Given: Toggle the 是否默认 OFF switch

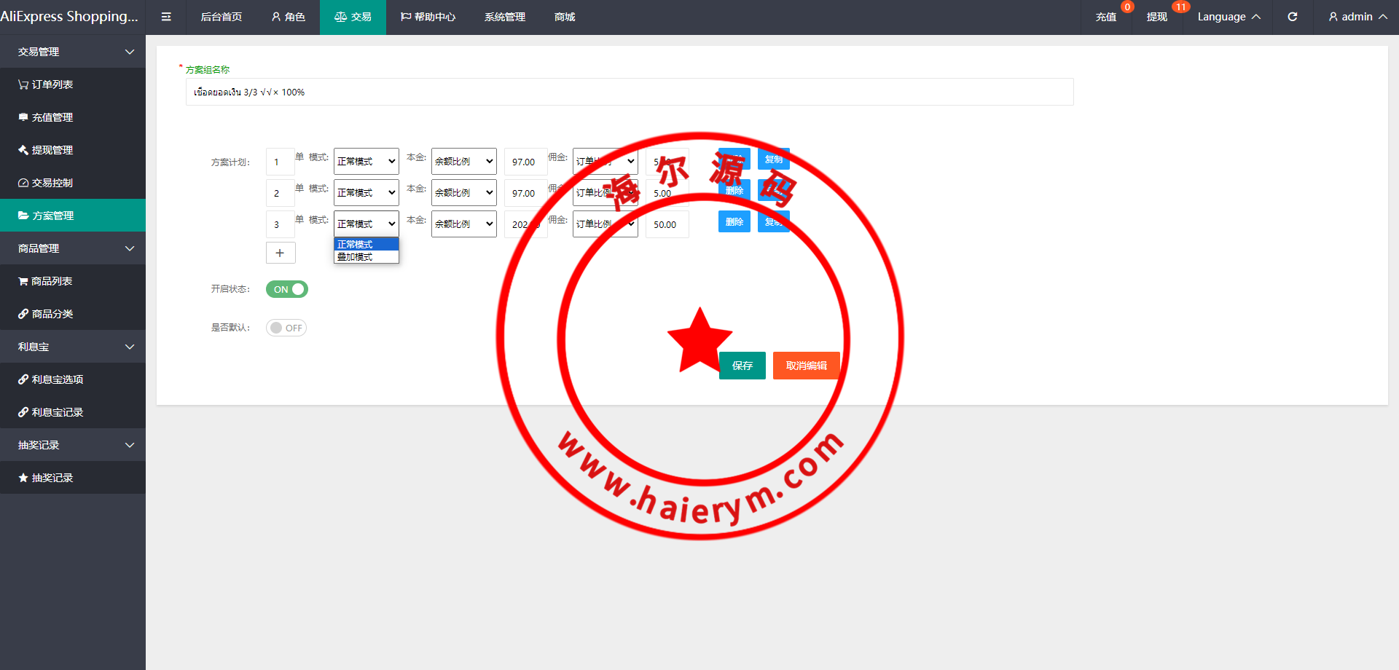Looking at the screenshot, I should pyautogui.click(x=286, y=328).
